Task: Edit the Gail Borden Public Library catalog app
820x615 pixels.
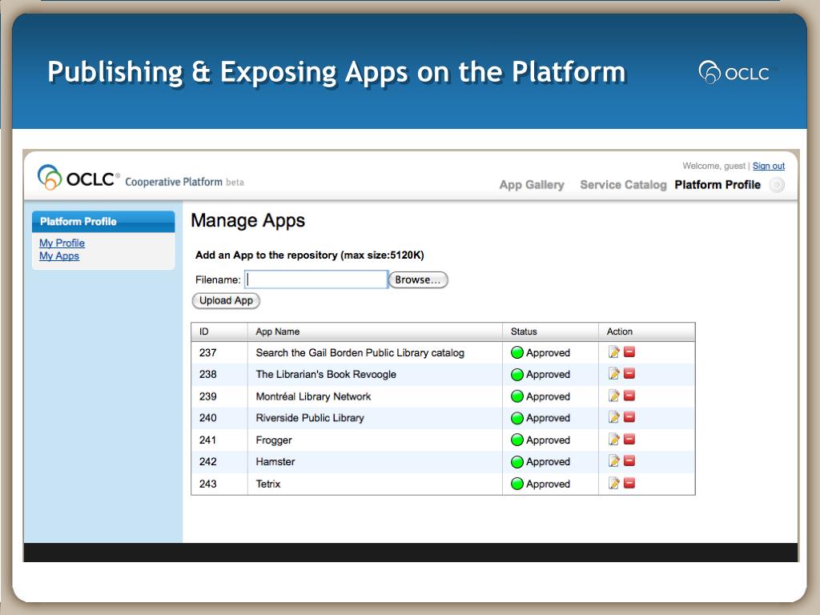Action: point(614,352)
